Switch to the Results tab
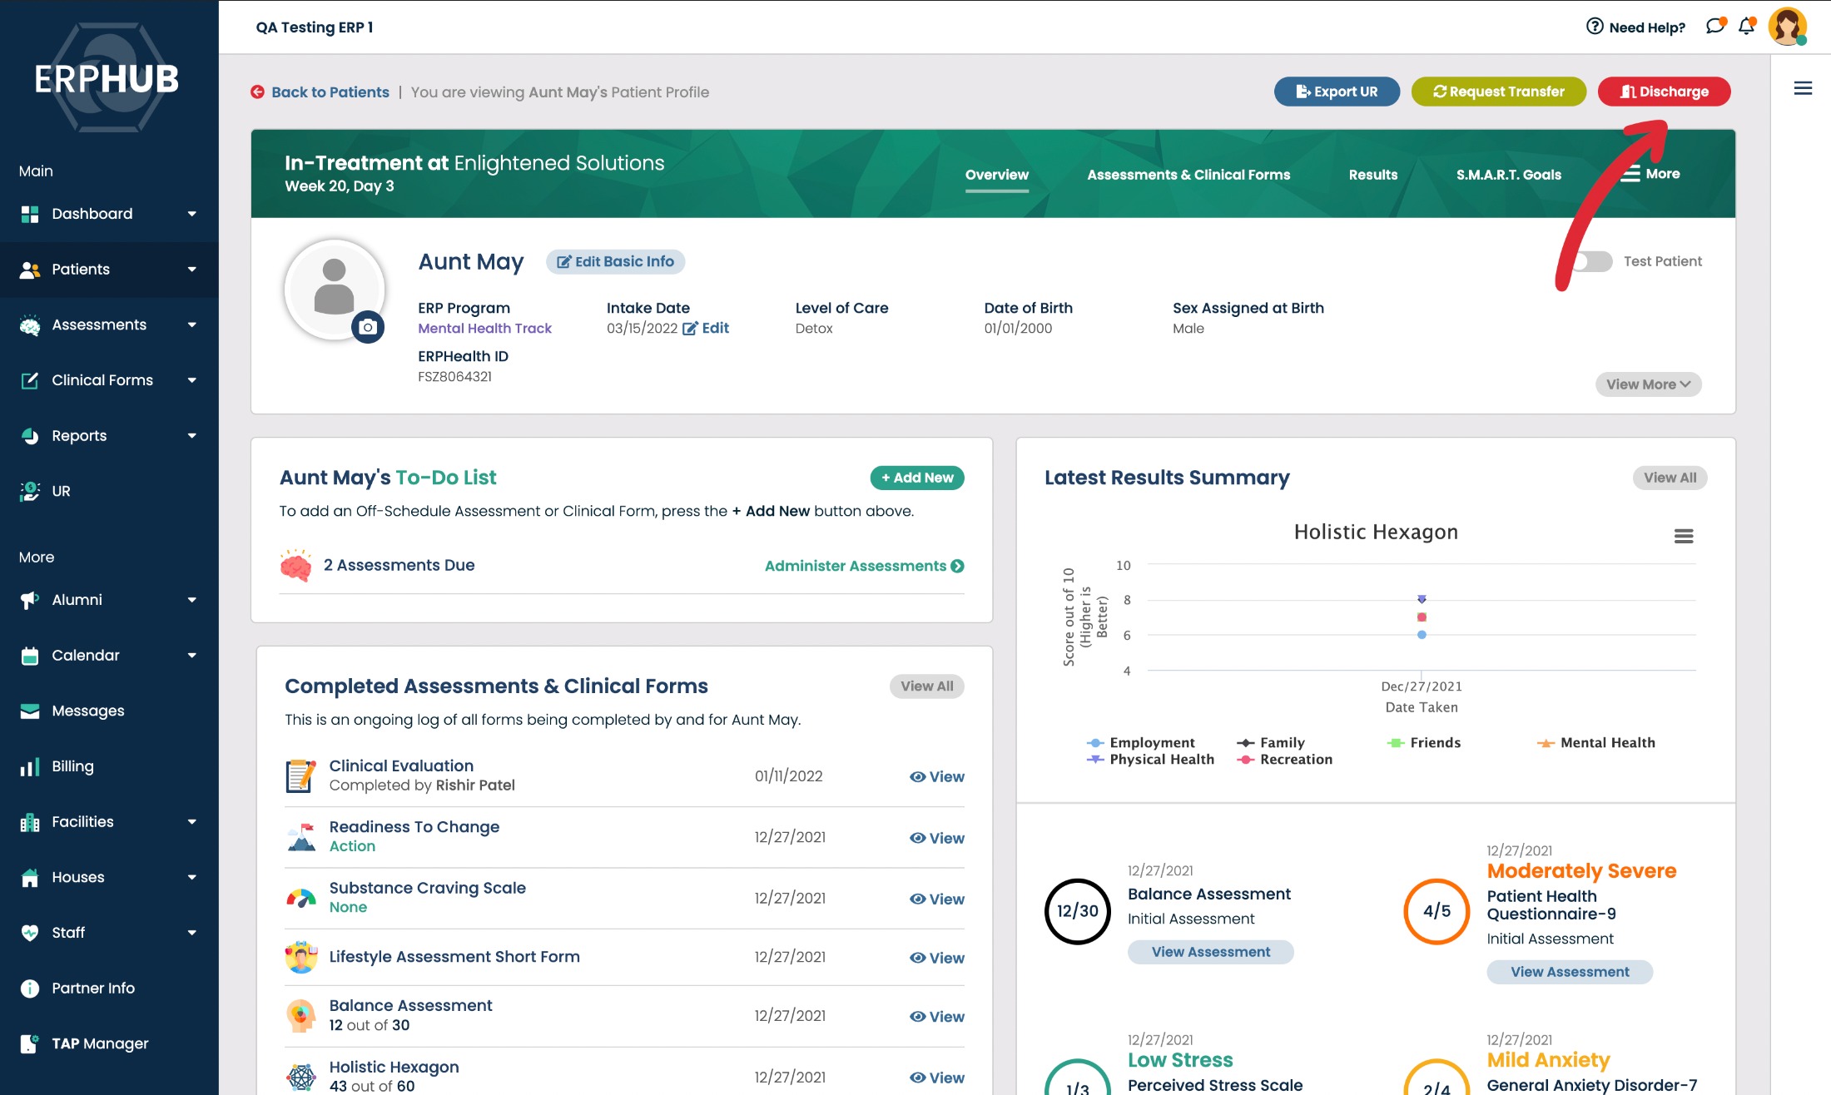This screenshot has height=1095, width=1831. coord(1372,175)
